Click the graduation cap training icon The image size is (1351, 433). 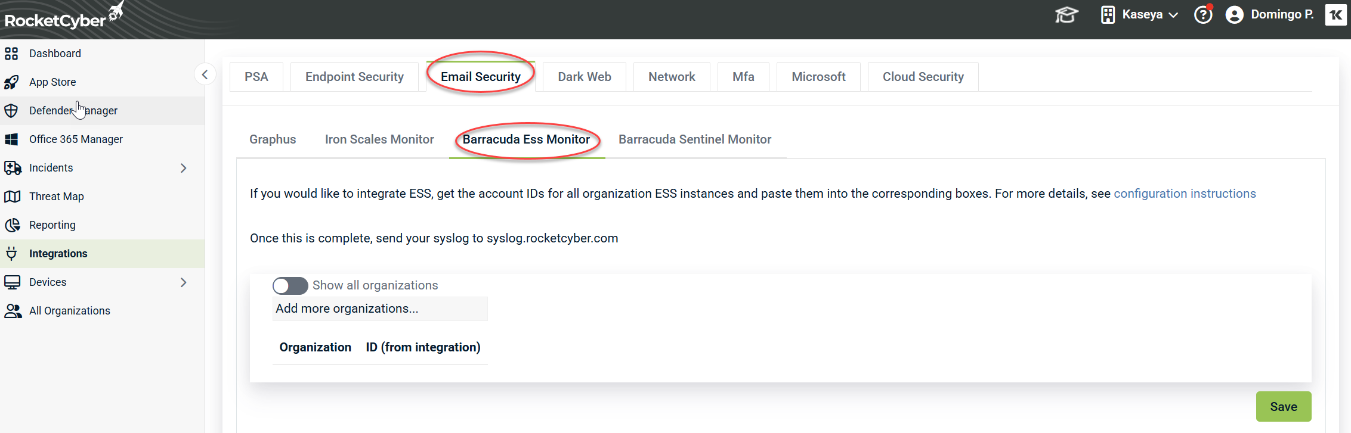(x=1066, y=15)
